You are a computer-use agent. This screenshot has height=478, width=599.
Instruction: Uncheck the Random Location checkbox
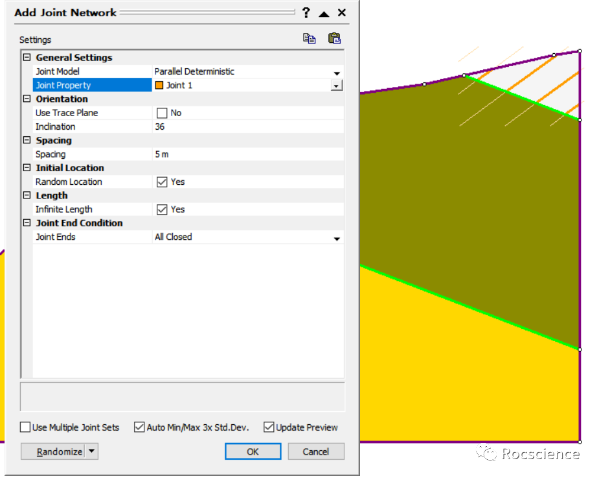162,182
